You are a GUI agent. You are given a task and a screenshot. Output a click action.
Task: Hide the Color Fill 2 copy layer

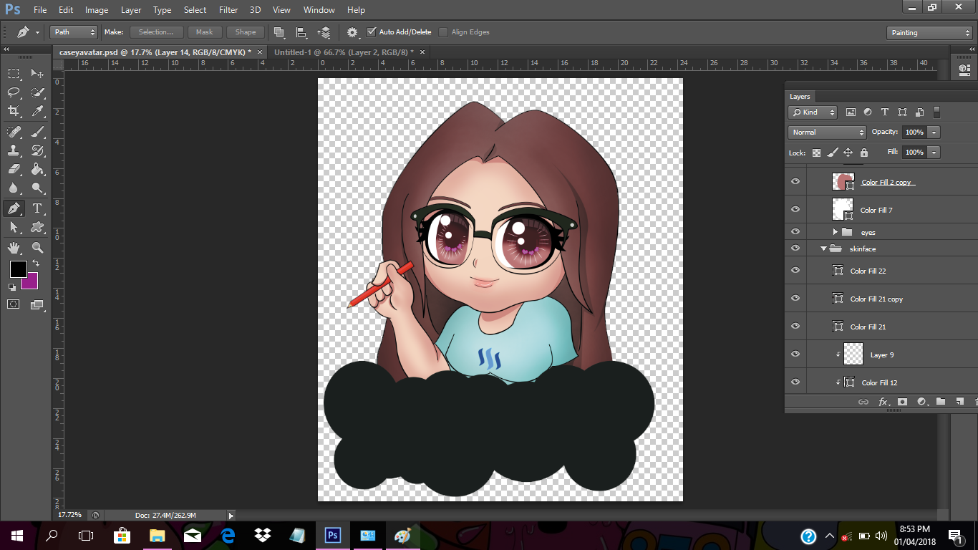(795, 182)
